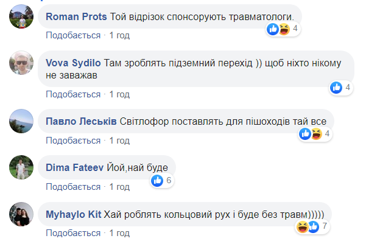View reactions on Myhaylo Kit's comment
Viewport: 380px width, 244px height.
[307, 227]
